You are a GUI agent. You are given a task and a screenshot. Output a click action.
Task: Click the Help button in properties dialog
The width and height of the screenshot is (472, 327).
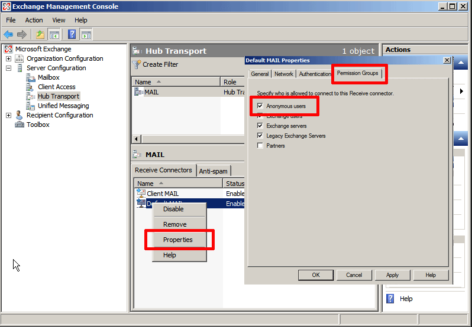tap(431, 274)
